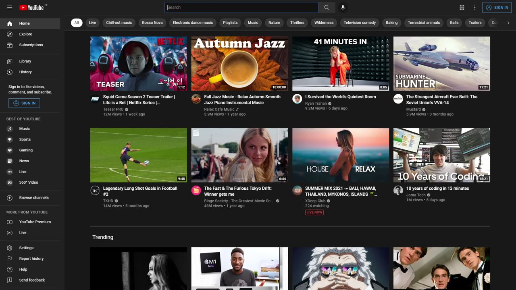516x290 pixels.
Task: Select the Live filter chip
Action: tap(92, 23)
